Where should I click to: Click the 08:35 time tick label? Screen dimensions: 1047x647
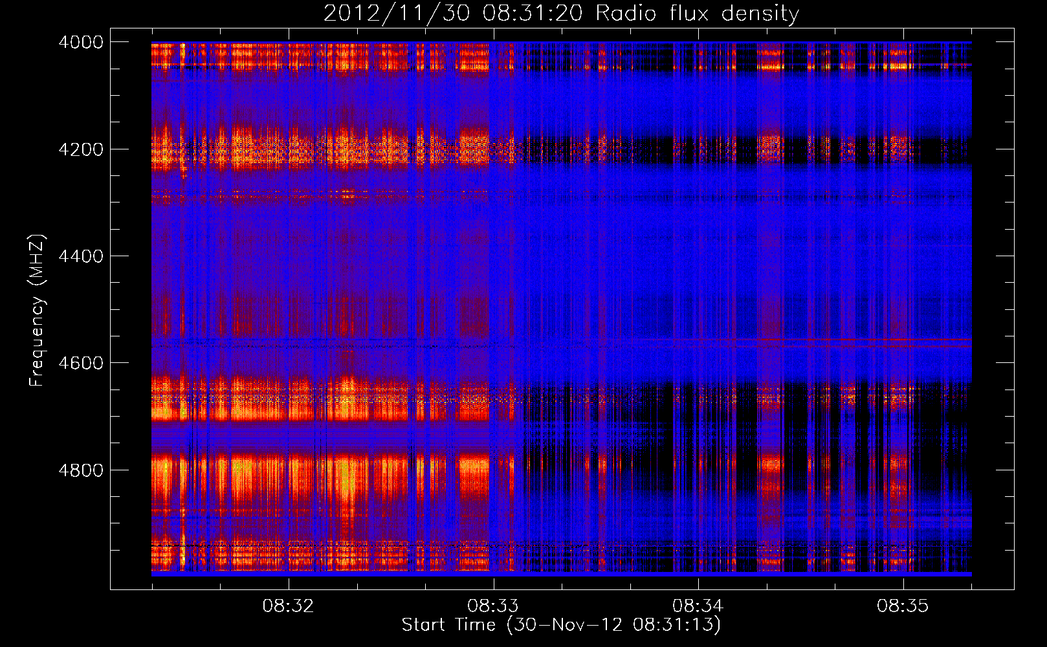coord(903,606)
